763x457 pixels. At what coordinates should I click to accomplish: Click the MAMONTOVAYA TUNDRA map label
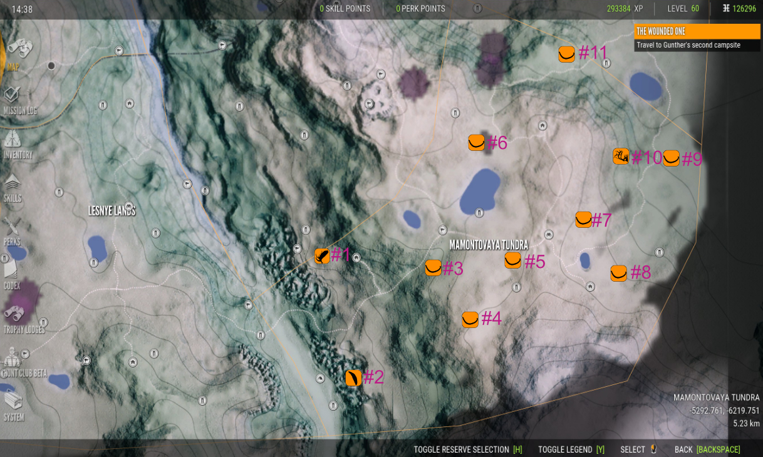coord(489,245)
